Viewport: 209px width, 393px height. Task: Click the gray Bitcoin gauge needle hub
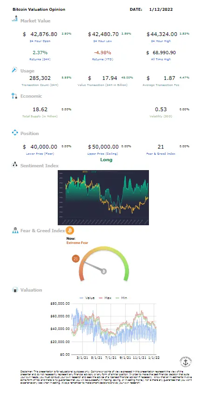[x=104, y=271]
